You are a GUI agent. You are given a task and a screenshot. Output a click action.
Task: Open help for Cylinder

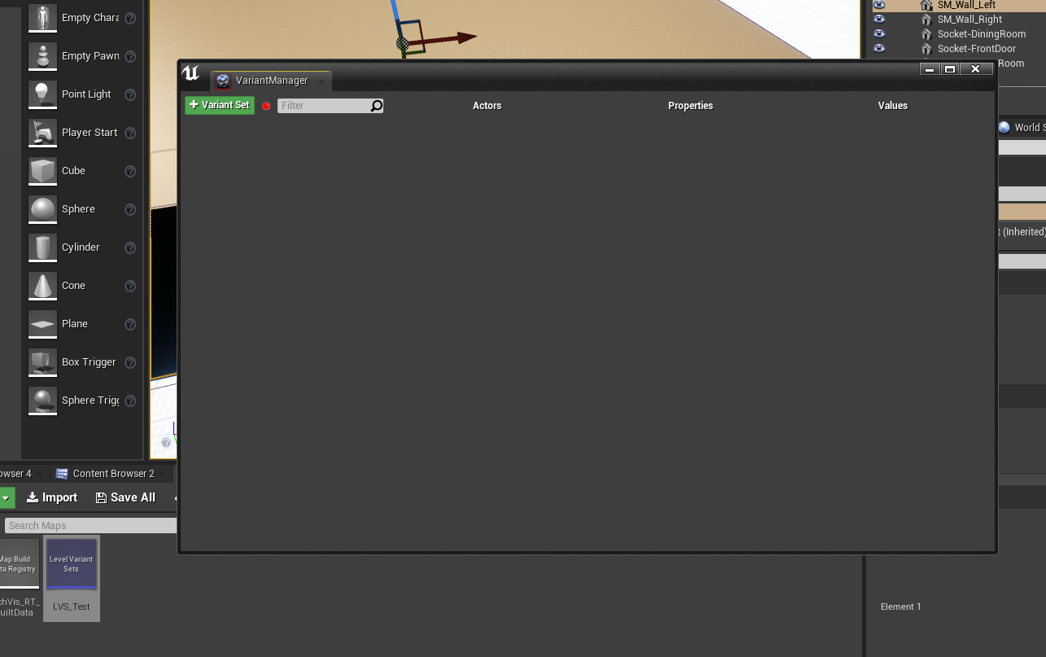tap(130, 247)
